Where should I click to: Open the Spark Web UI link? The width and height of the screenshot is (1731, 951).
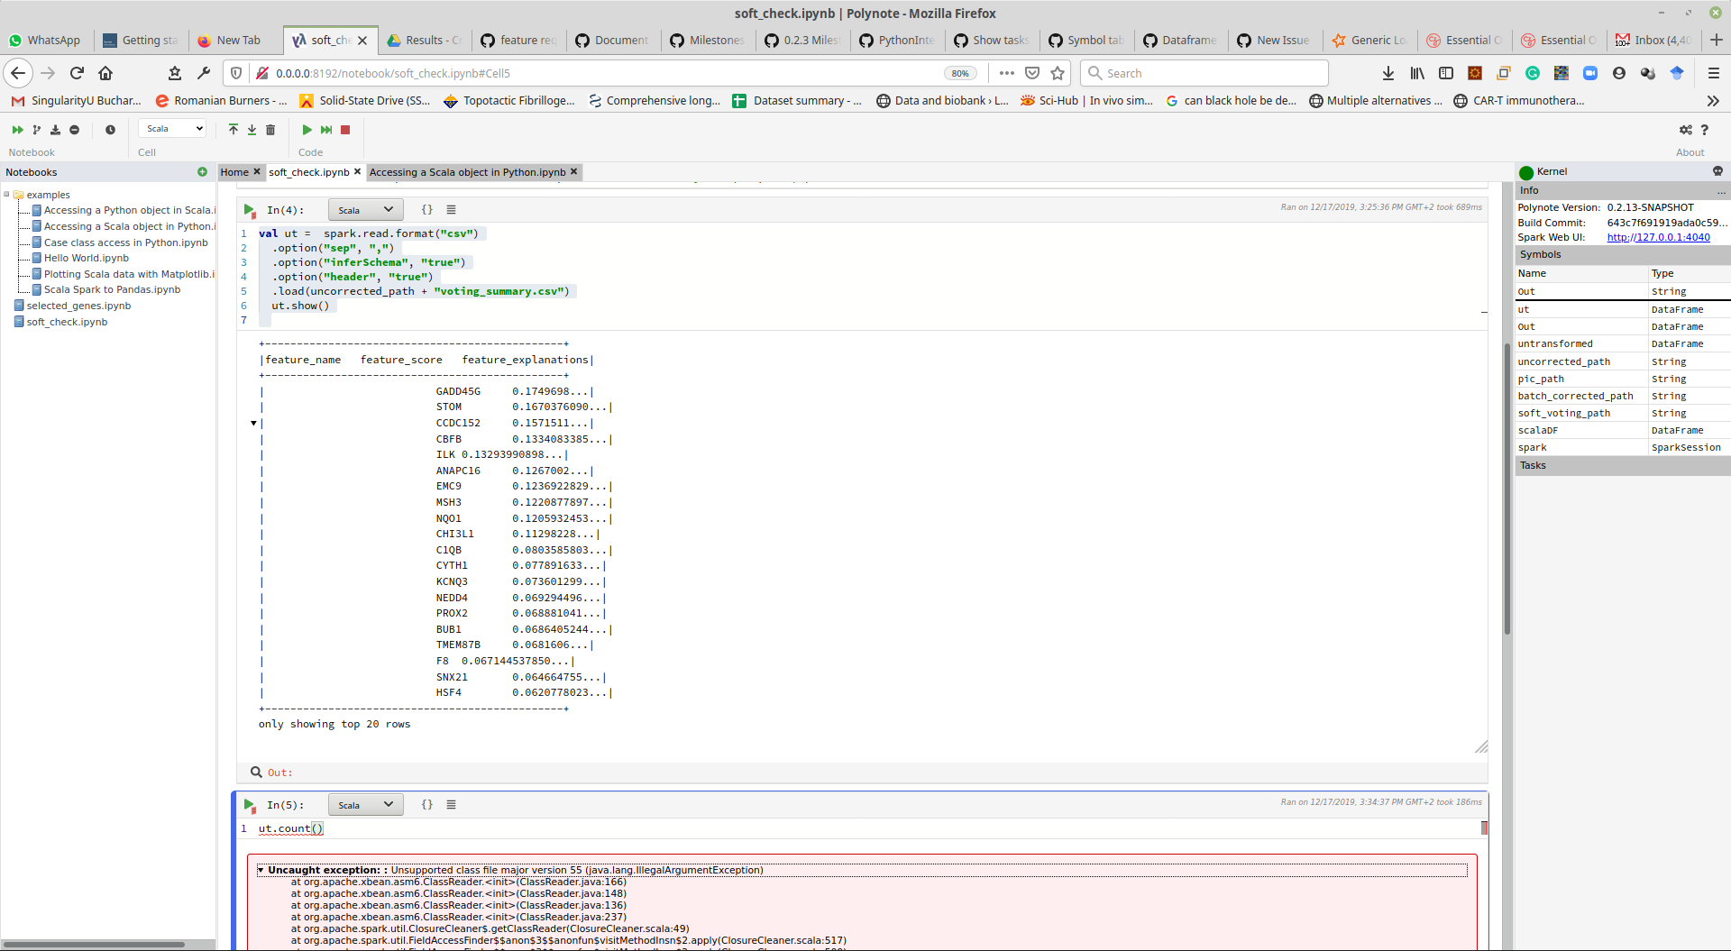tap(1659, 237)
